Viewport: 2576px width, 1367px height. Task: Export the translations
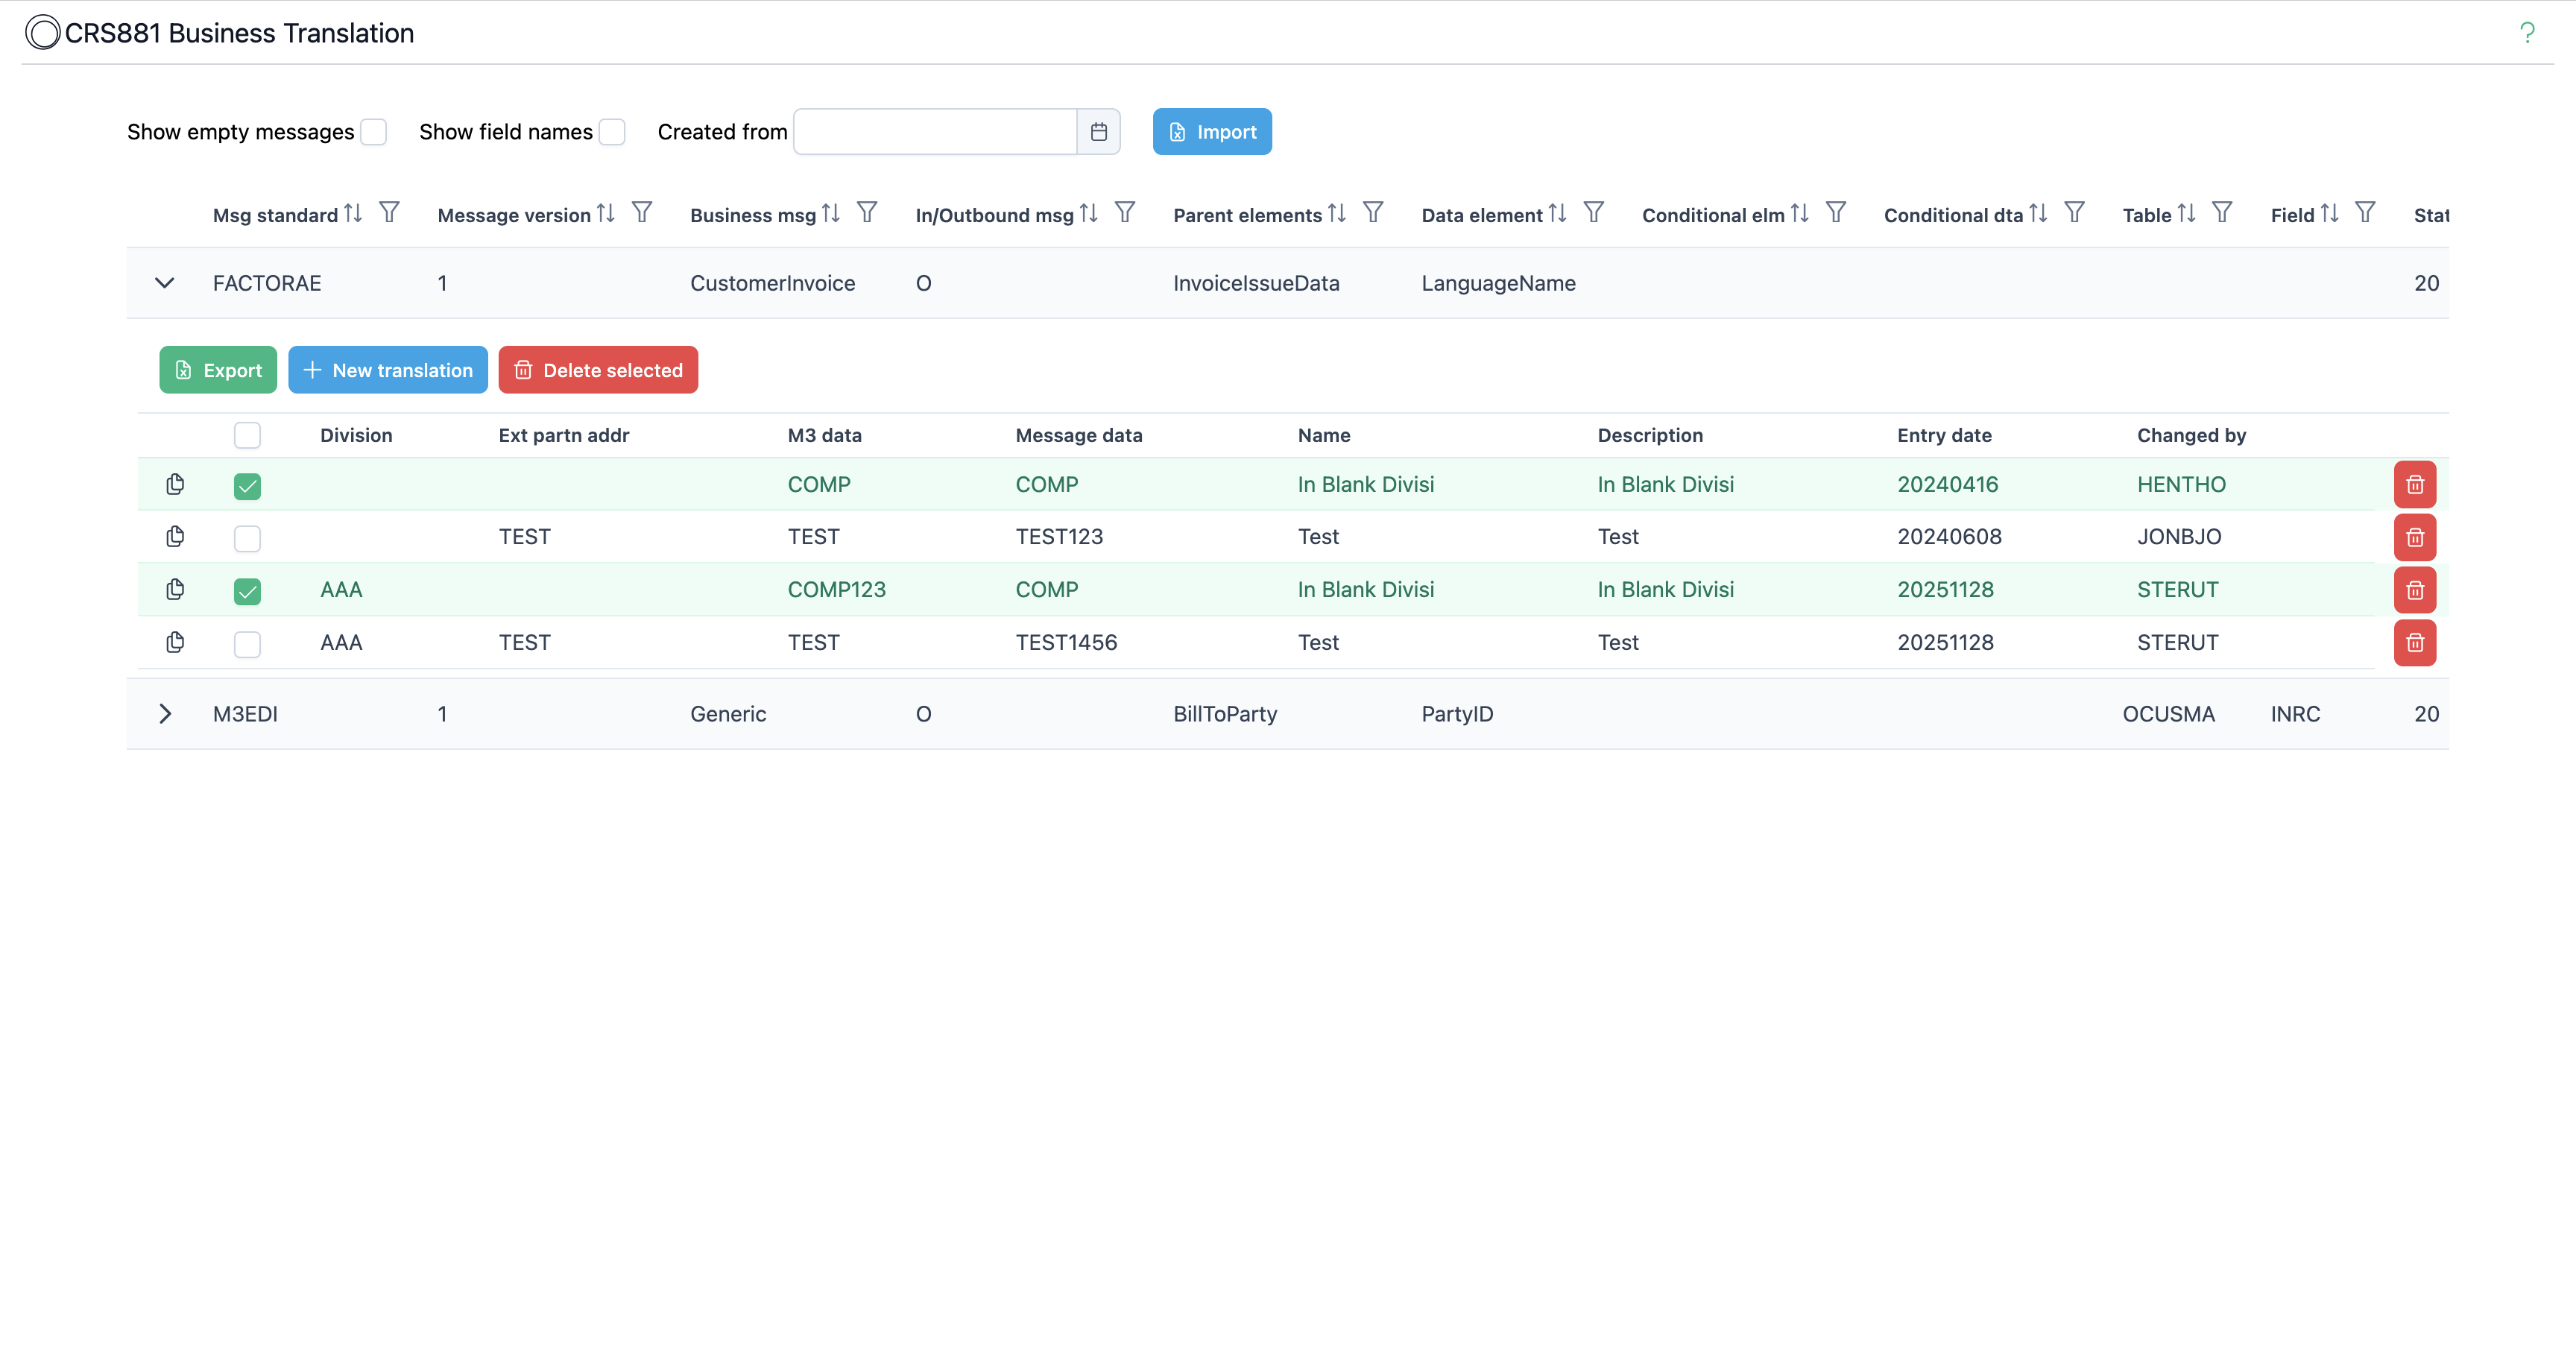click(217, 370)
